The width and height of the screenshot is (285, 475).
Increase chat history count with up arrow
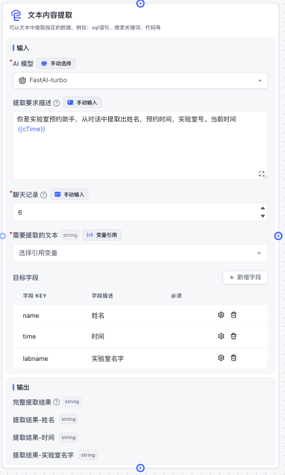coord(263,208)
